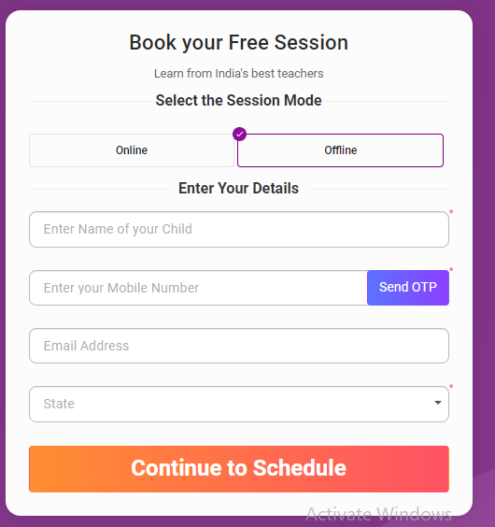Focus the Enter Name of your Child field

coord(239,229)
